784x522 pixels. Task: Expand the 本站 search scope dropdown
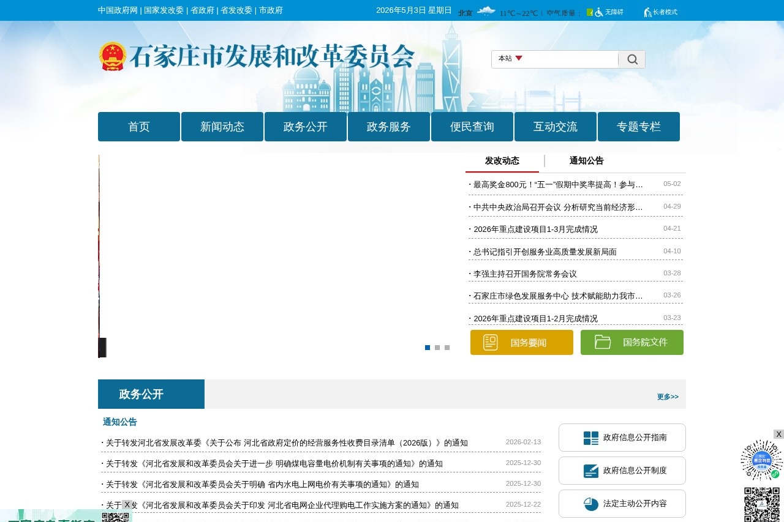510,59
